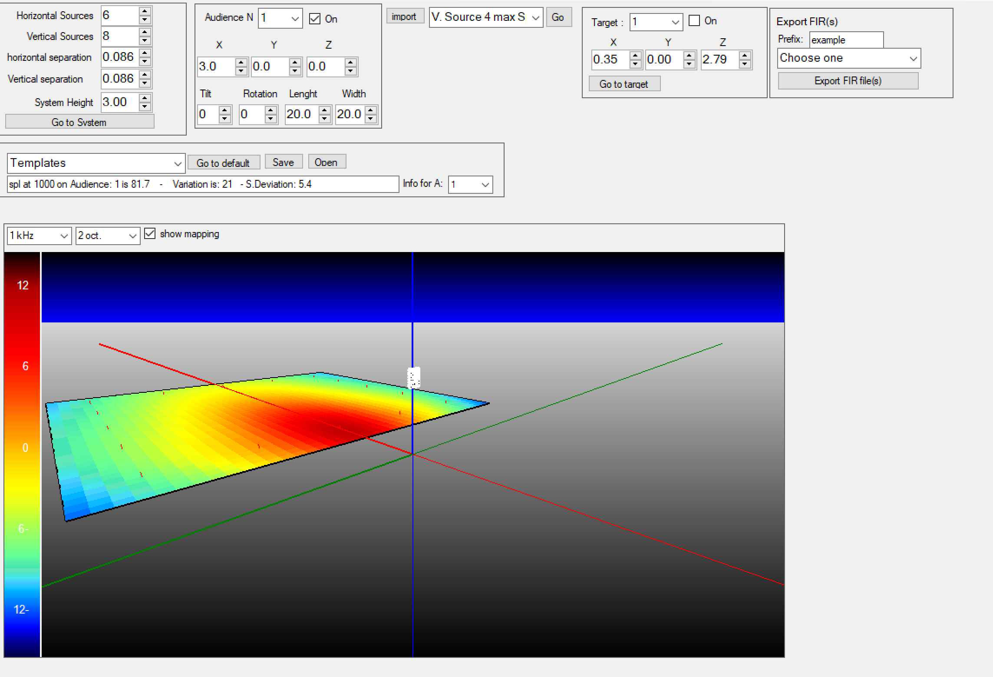Toggle the show mapping checkbox
Image resolution: width=993 pixels, height=677 pixels.
click(x=150, y=234)
